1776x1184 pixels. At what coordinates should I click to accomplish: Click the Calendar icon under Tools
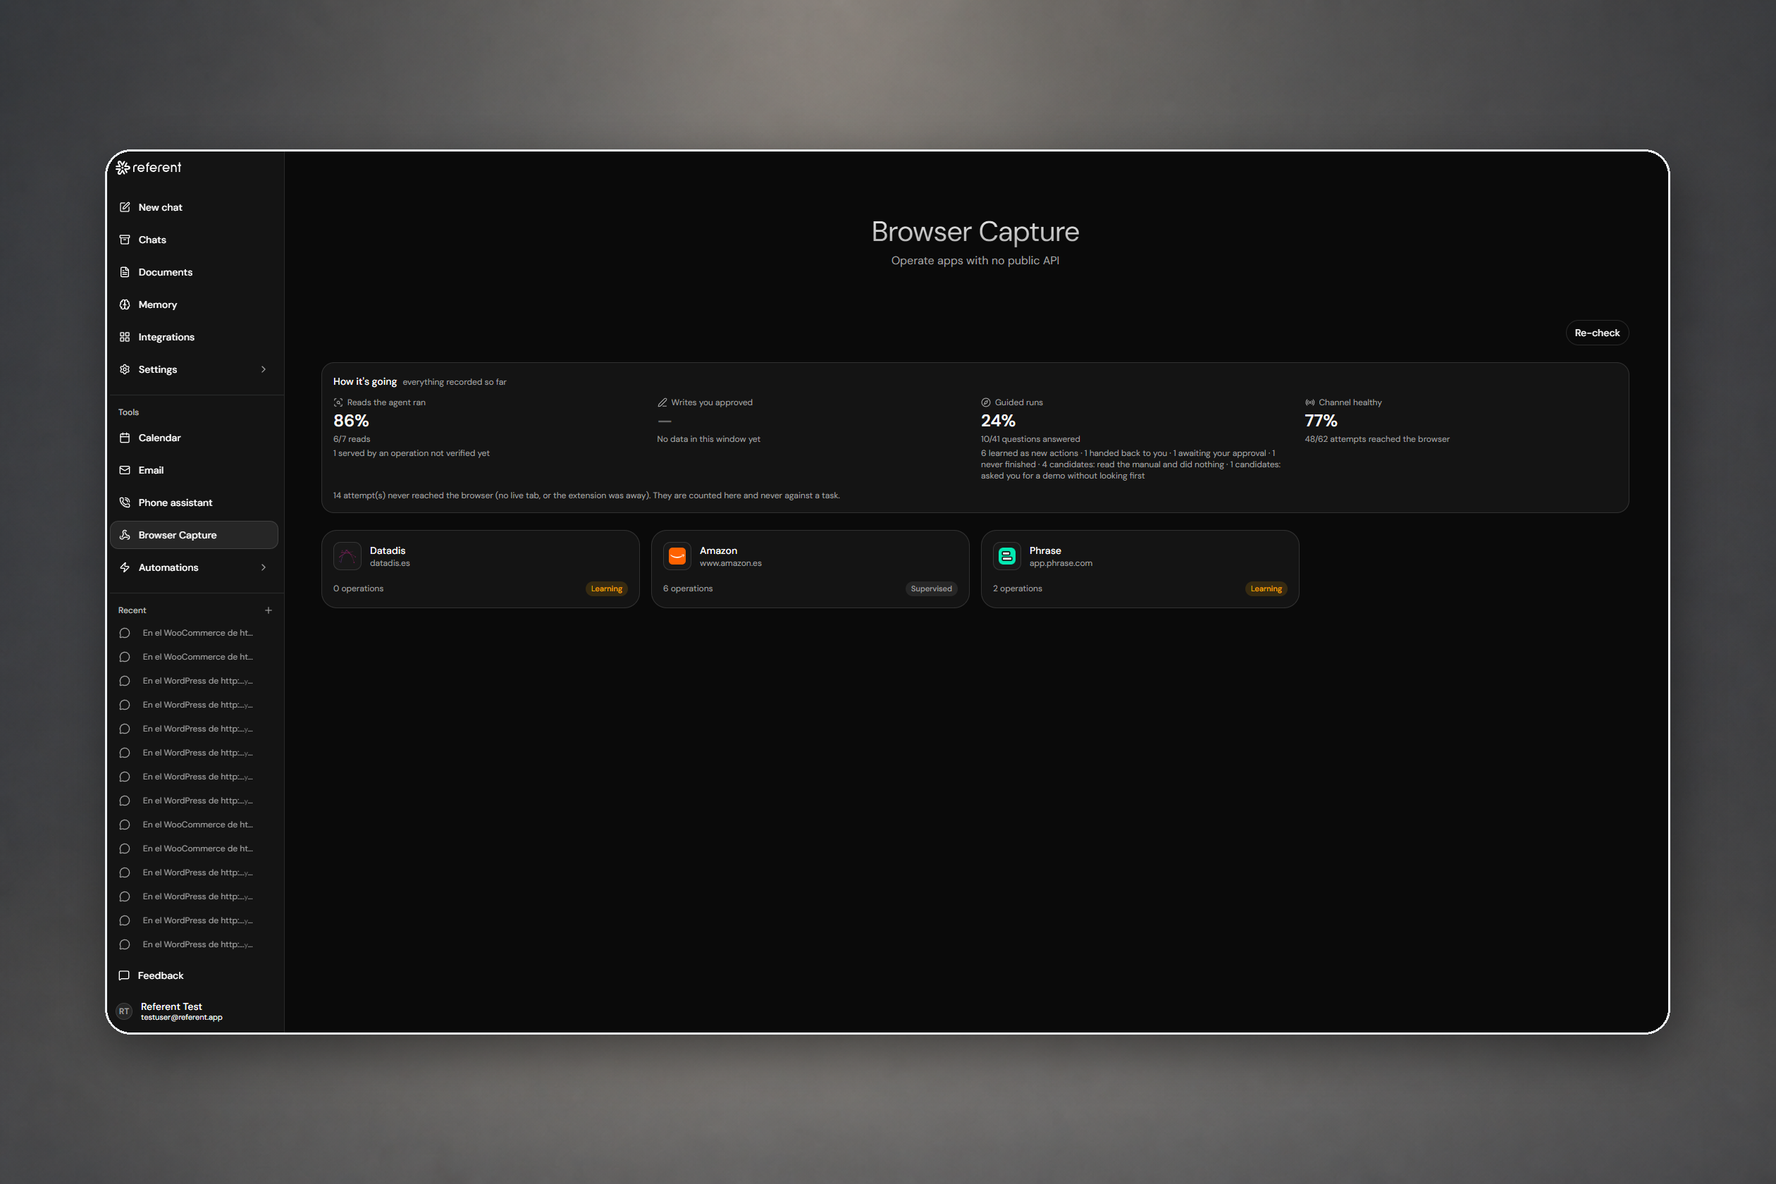click(125, 438)
